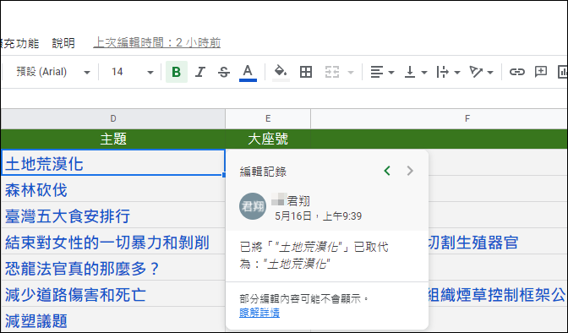Select 主題 header cell

[113, 139]
